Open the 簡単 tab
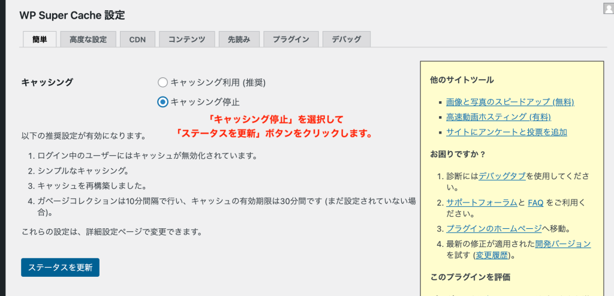614x296 pixels. pyautogui.click(x=40, y=39)
